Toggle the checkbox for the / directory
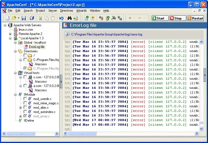This screenshot has width=208, height=143. pos(25,55)
